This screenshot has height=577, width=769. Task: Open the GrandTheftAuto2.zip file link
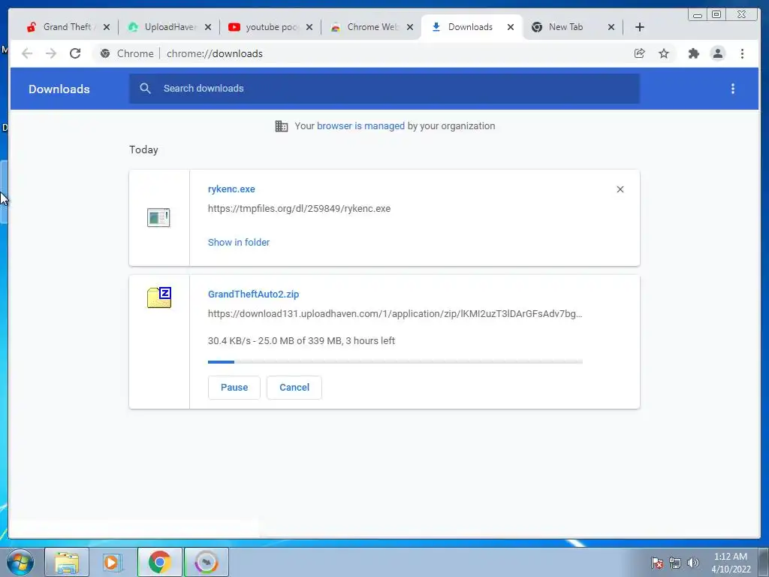coord(254,295)
